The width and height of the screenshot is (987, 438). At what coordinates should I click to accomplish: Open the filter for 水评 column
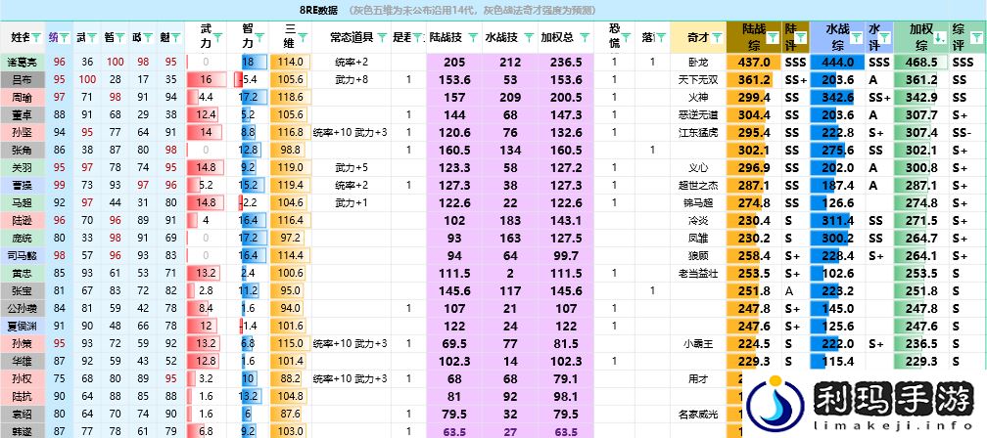(x=884, y=38)
